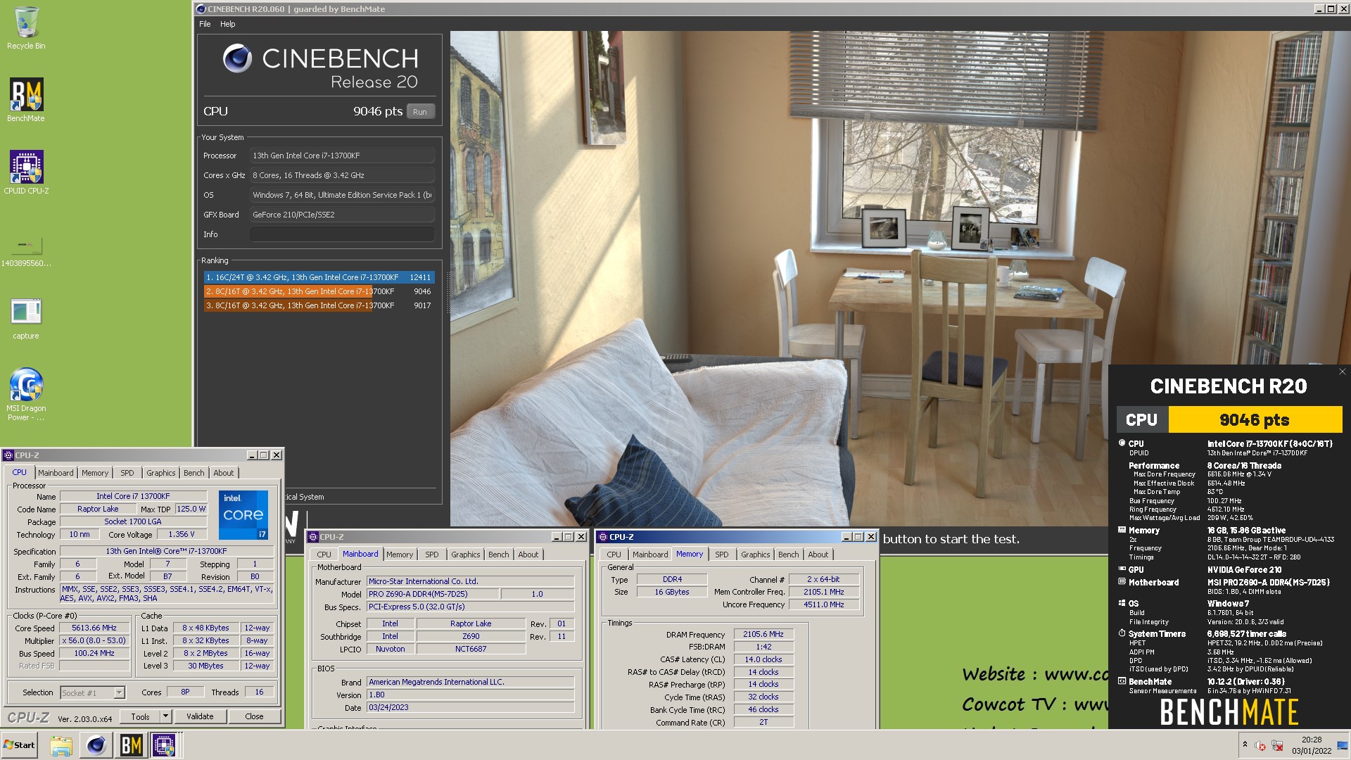Switch to the Bench tab in CPU window of CPU-Z

[x=194, y=473]
